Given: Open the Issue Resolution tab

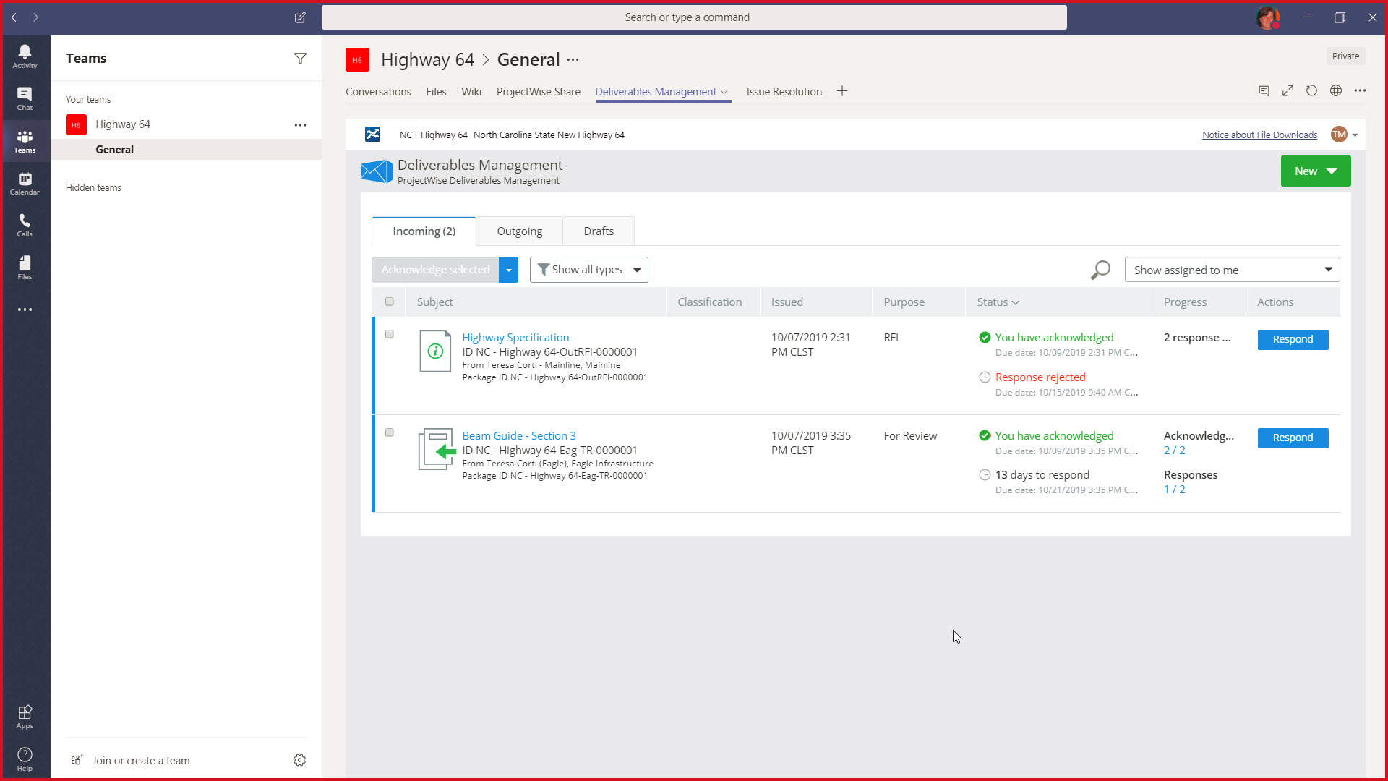Looking at the screenshot, I should (784, 92).
